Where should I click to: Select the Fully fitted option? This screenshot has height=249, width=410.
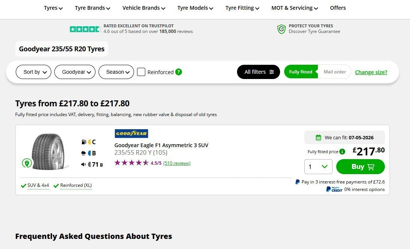click(x=301, y=72)
